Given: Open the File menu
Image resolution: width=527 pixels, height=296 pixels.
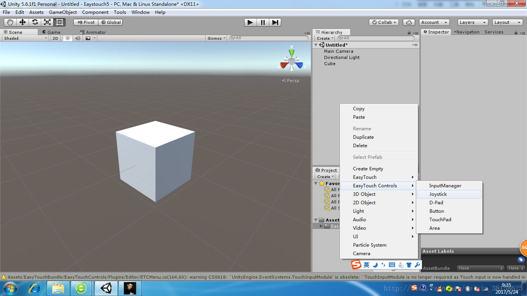Looking at the screenshot, I should point(7,12).
